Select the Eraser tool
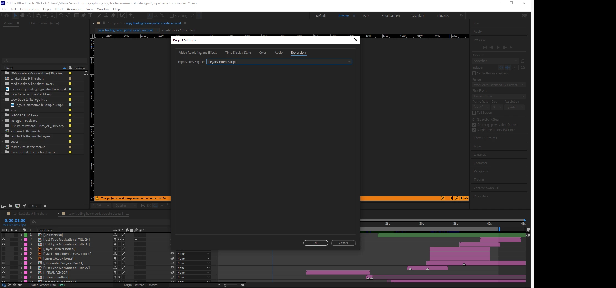The height and width of the screenshot is (288, 616). point(113,15)
